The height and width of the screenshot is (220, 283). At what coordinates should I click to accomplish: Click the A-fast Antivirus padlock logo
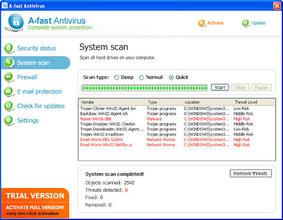(15, 22)
